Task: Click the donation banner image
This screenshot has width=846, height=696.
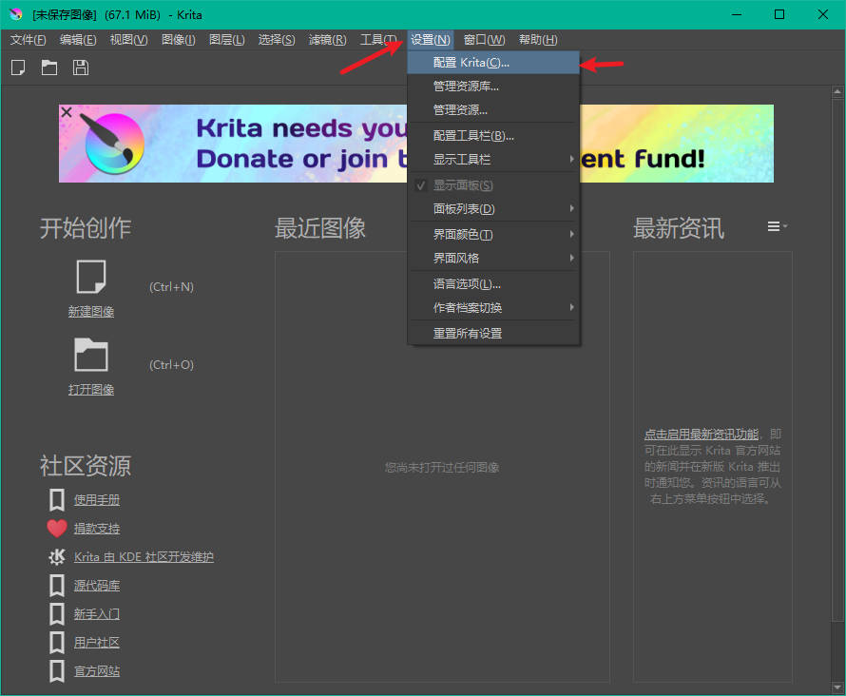Action: point(416,144)
